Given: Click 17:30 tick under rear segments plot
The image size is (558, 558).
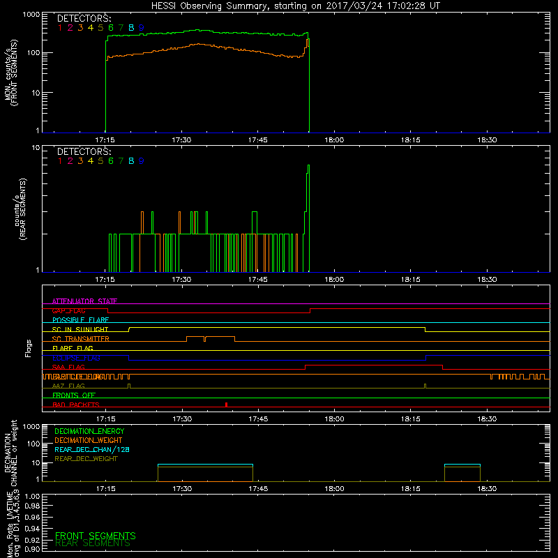Looking at the screenshot, I should 181,280.
